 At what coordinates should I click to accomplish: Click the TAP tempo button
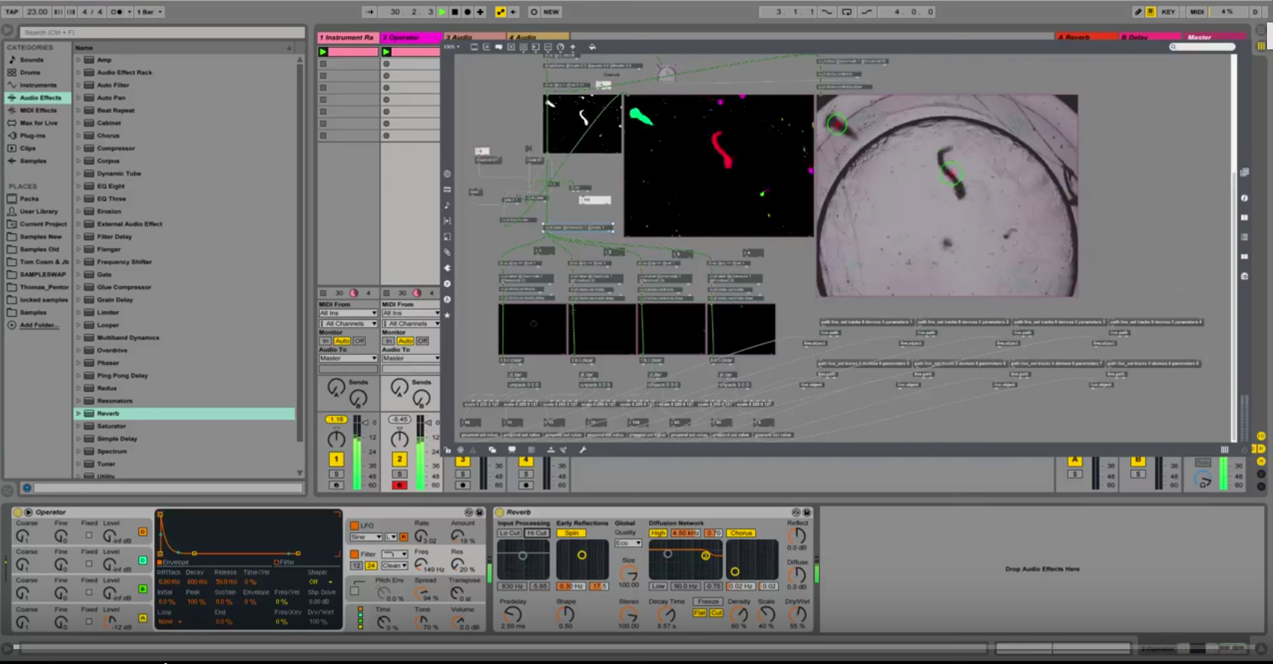pyautogui.click(x=12, y=12)
